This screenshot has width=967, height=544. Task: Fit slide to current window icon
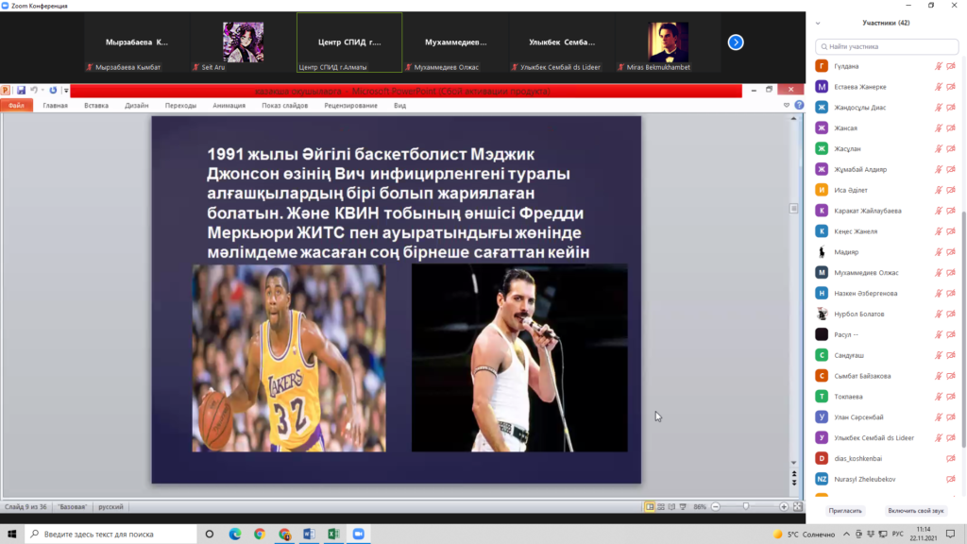[x=797, y=507]
